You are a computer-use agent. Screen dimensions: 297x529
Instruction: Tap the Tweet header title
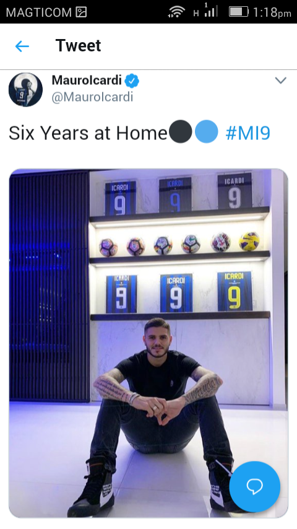pyautogui.click(x=78, y=46)
